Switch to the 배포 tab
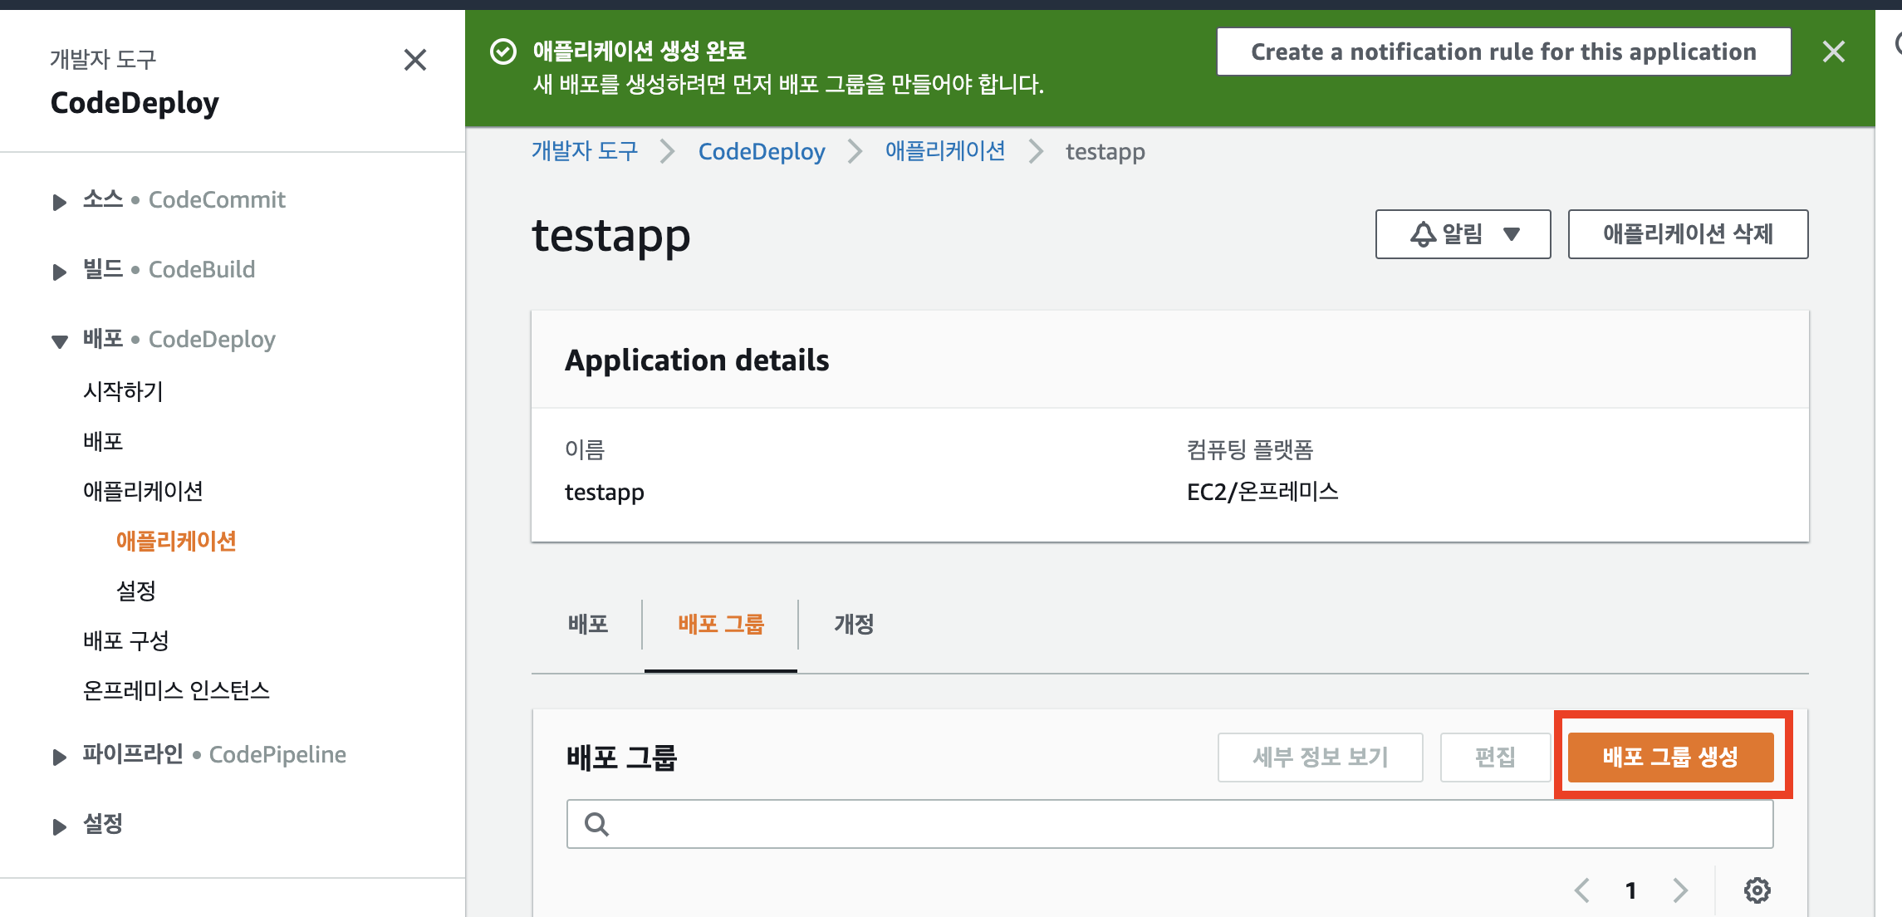The height and width of the screenshot is (917, 1902). click(588, 624)
